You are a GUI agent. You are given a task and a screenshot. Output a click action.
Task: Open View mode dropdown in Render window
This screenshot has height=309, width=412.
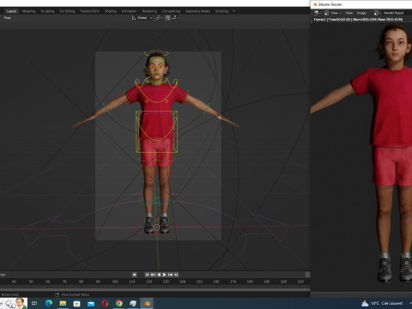tap(332, 13)
